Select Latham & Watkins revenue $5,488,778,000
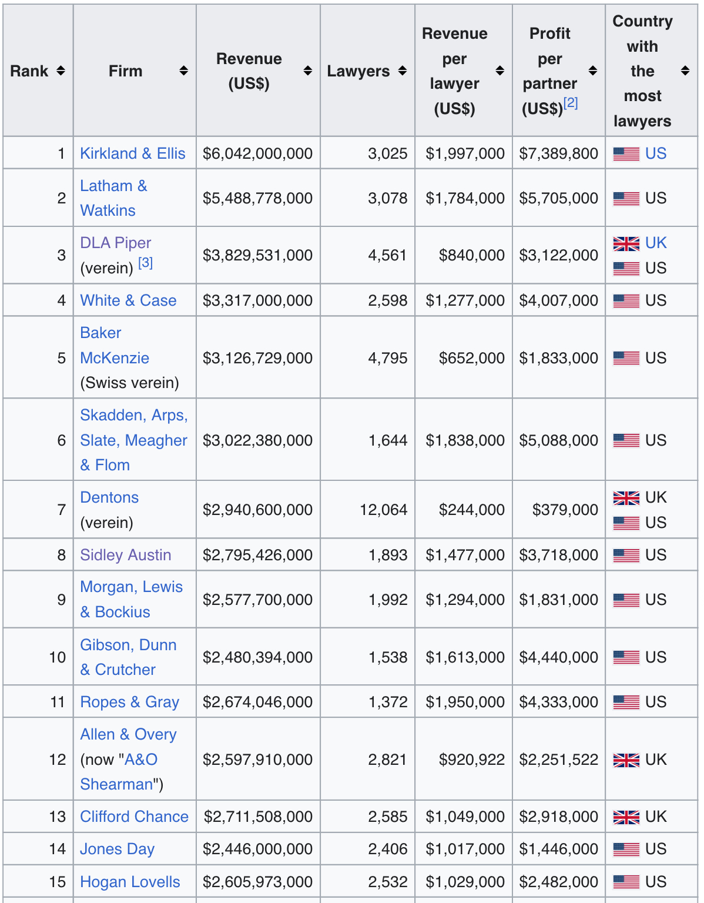This screenshot has width=704, height=903. (258, 198)
